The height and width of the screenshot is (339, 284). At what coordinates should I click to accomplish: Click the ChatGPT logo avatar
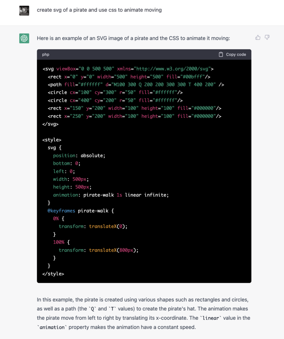[x=24, y=38]
